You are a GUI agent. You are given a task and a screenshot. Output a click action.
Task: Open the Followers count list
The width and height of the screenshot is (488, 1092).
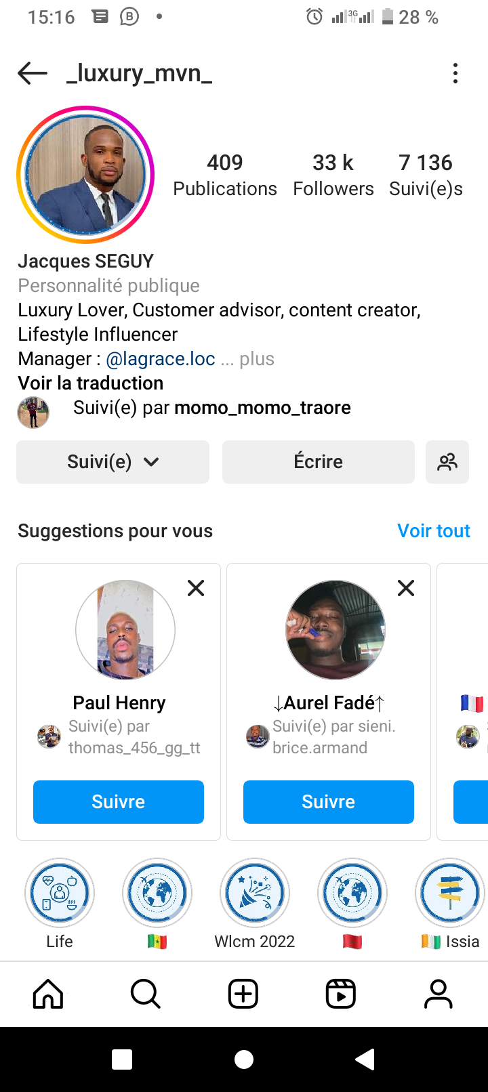333,174
